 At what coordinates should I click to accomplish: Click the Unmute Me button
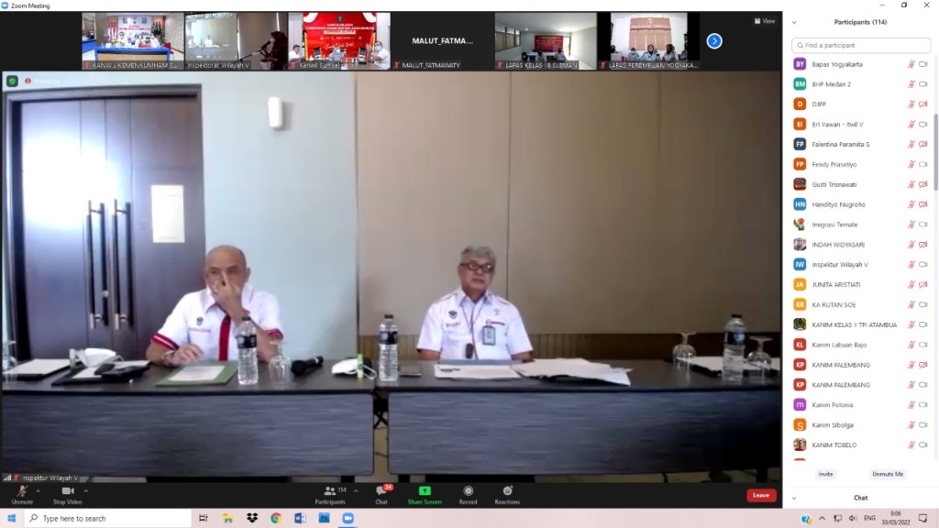pyautogui.click(x=887, y=474)
